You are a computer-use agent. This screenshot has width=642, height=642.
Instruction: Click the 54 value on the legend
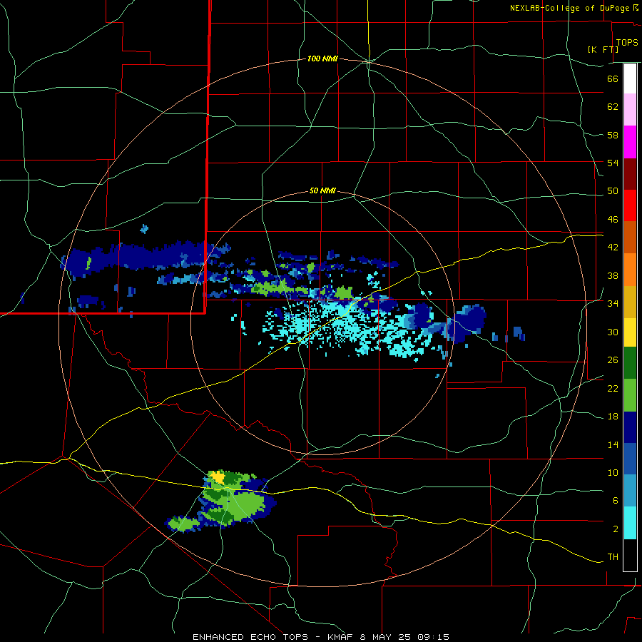[x=613, y=163]
